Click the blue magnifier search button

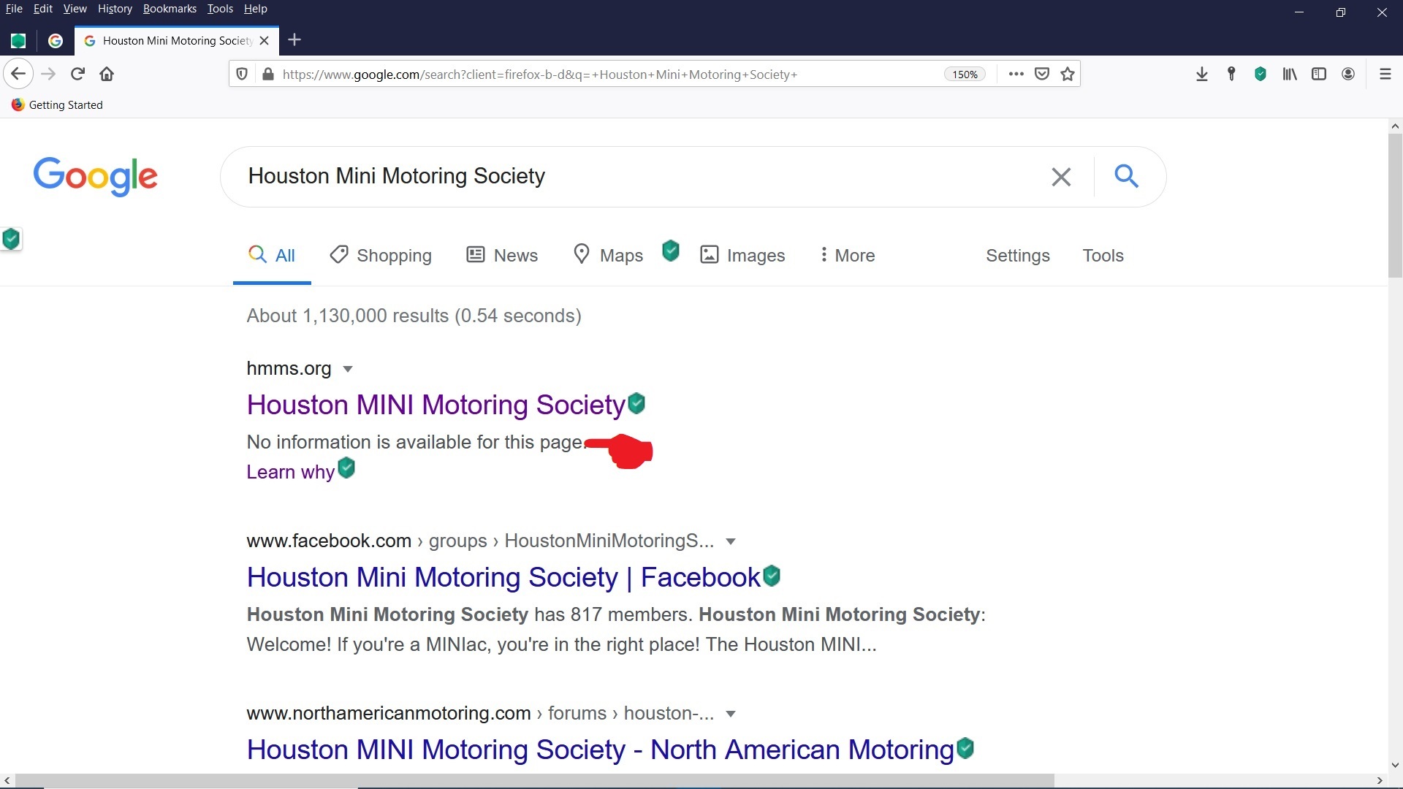click(1126, 176)
